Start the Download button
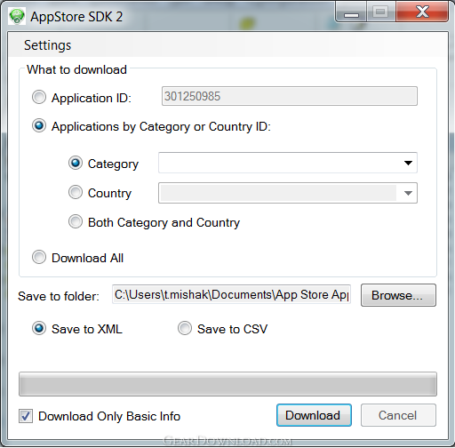Viewport: 455px width, 448px height. click(x=314, y=415)
